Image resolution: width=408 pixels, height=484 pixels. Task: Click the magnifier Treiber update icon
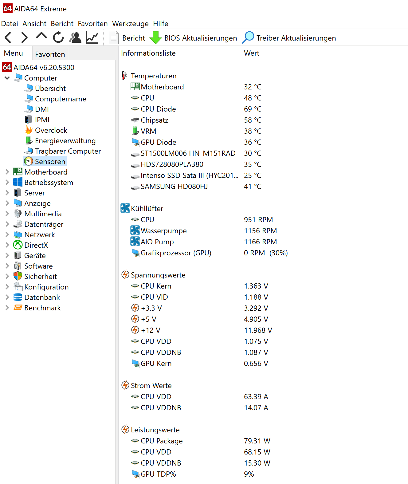pyautogui.click(x=248, y=37)
